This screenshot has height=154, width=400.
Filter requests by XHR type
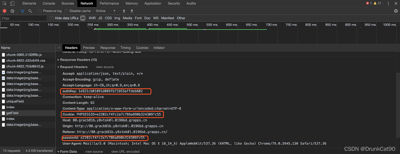tap(92, 18)
